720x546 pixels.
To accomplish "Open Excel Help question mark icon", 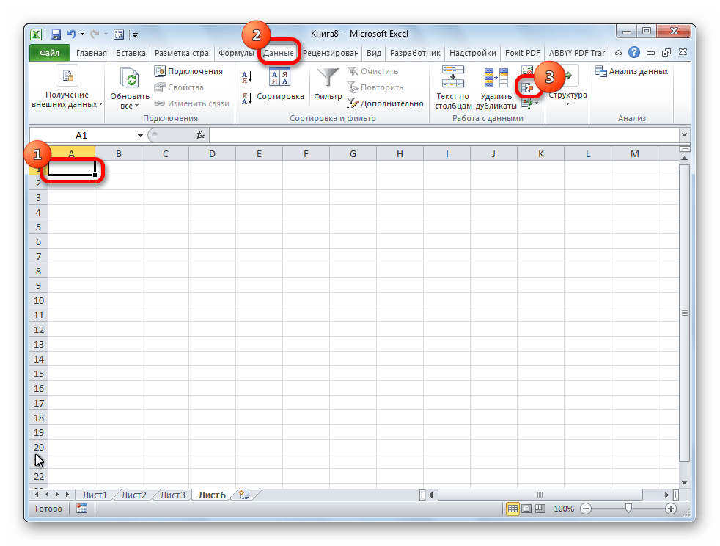I will coord(634,52).
